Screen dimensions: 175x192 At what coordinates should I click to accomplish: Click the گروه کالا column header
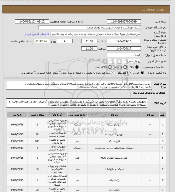[57, 115]
